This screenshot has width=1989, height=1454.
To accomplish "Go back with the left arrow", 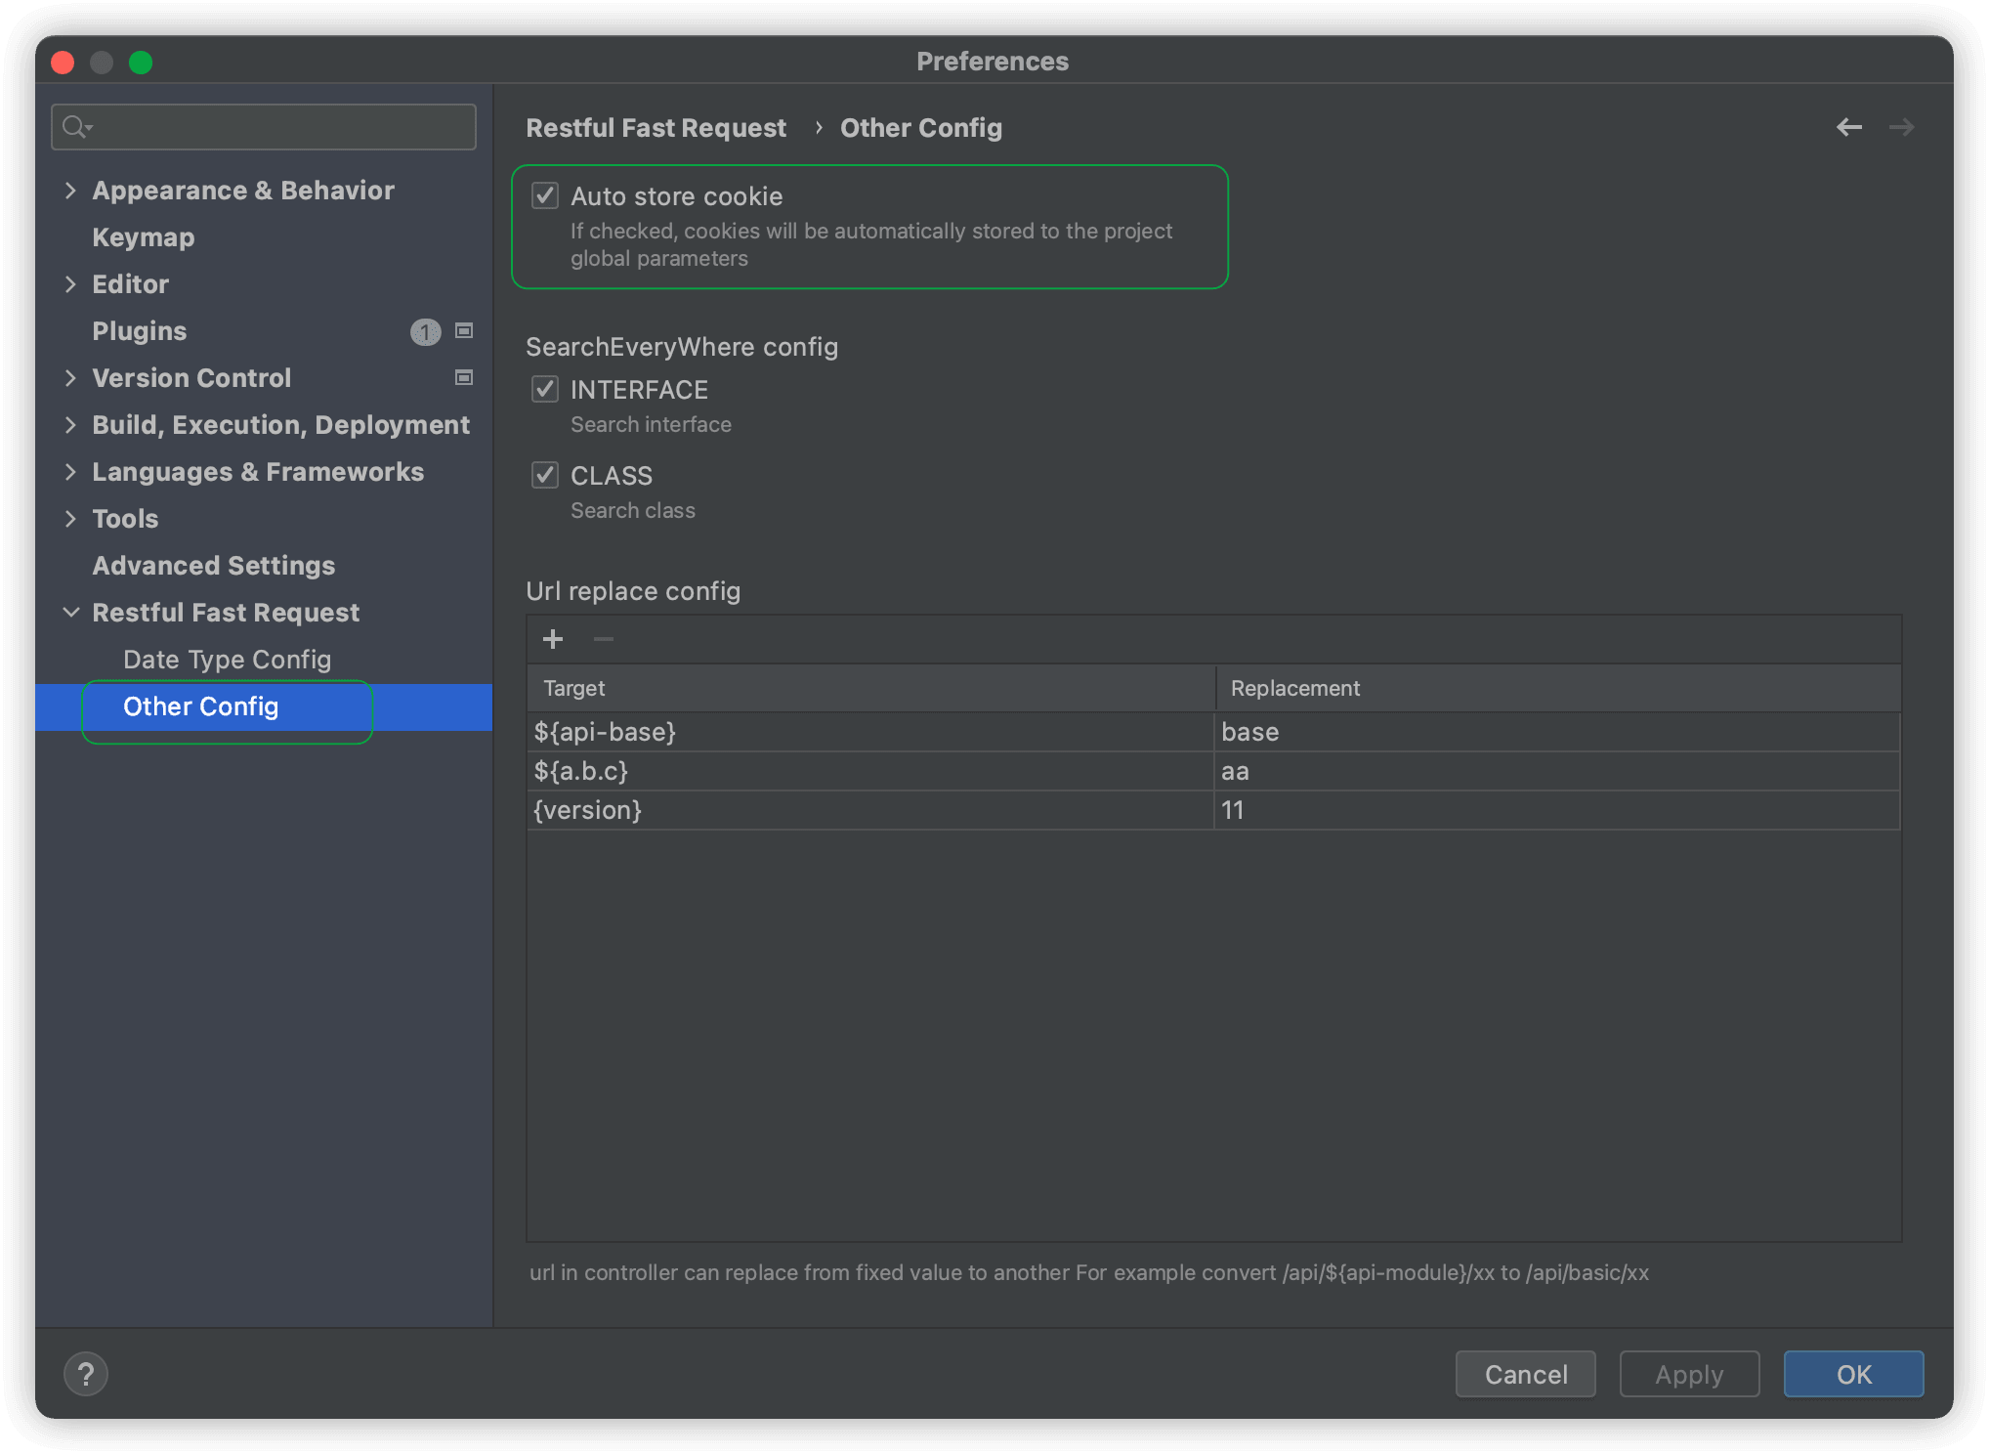I will pyautogui.click(x=1848, y=127).
